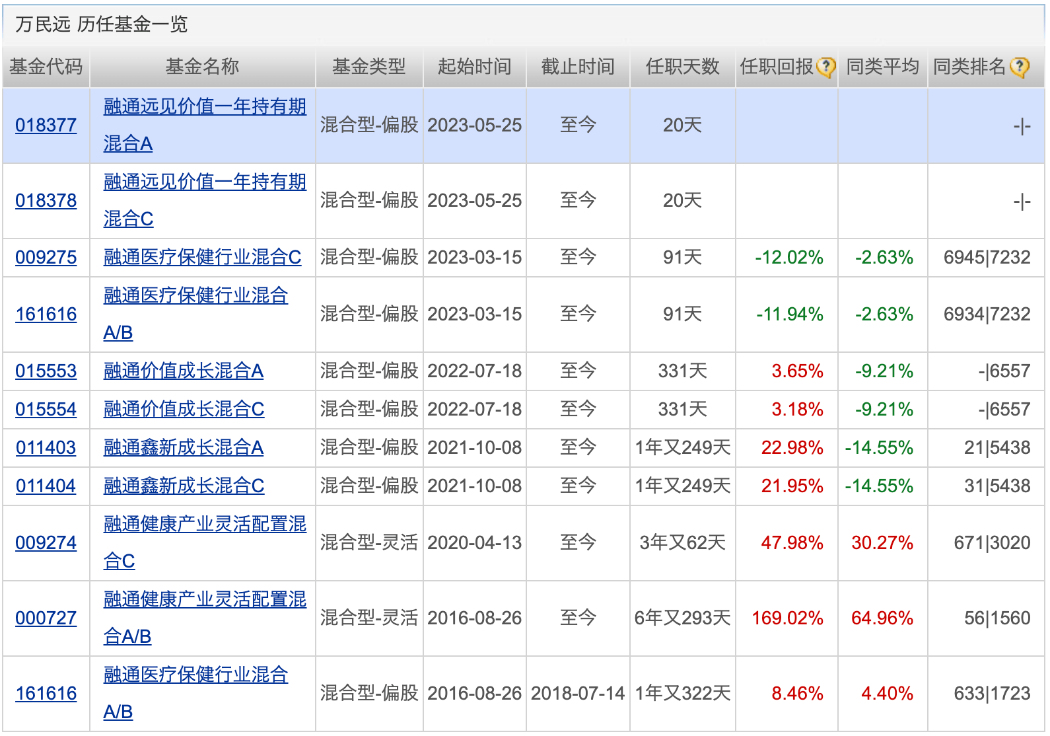Image resolution: width=1050 pixels, height=736 pixels.
Task: Select the 6年又293天 tenure cell
Action: click(x=683, y=618)
